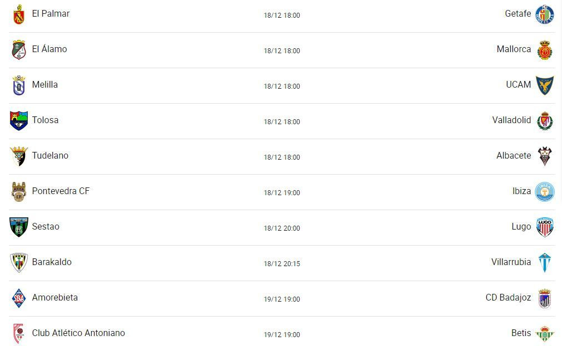Click the Amorebieta SDA badge
This screenshot has height=346, width=562.
19,298
